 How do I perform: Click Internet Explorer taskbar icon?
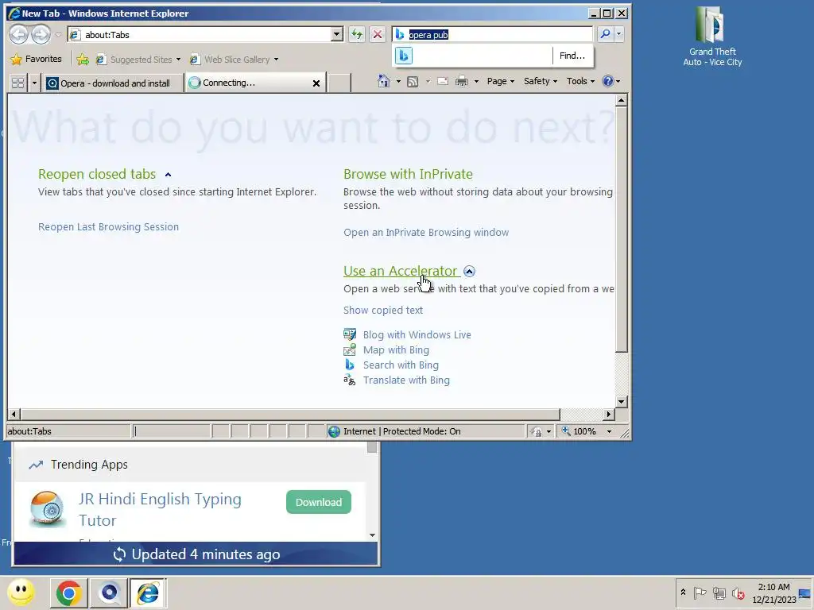(x=148, y=593)
